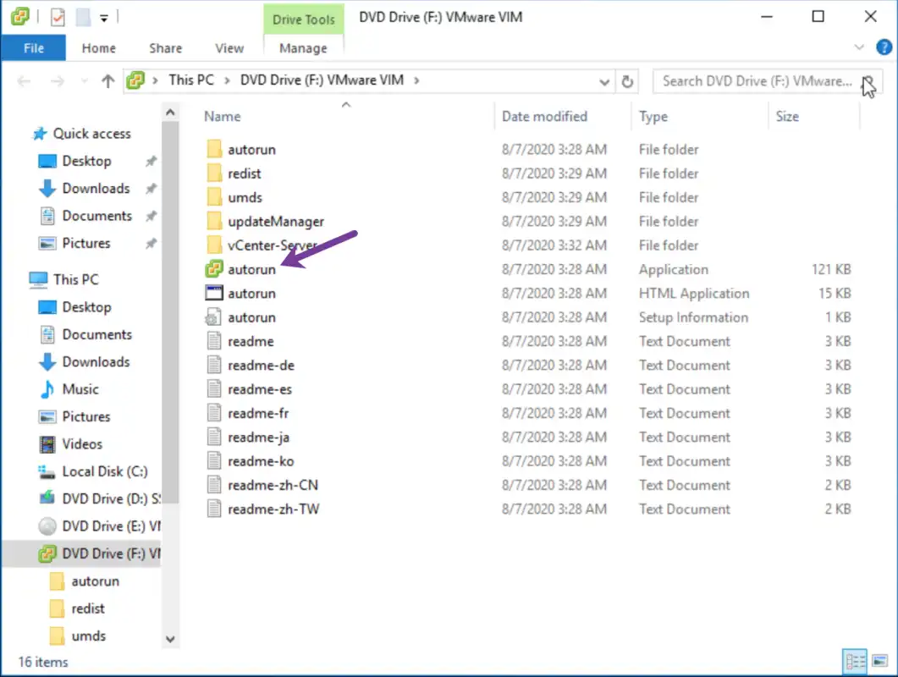Click the umds folder icon in file list
This screenshot has width=898, height=677.
213,197
